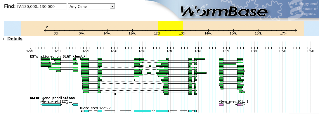Click the Find landmark input field

tap(42, 6)
